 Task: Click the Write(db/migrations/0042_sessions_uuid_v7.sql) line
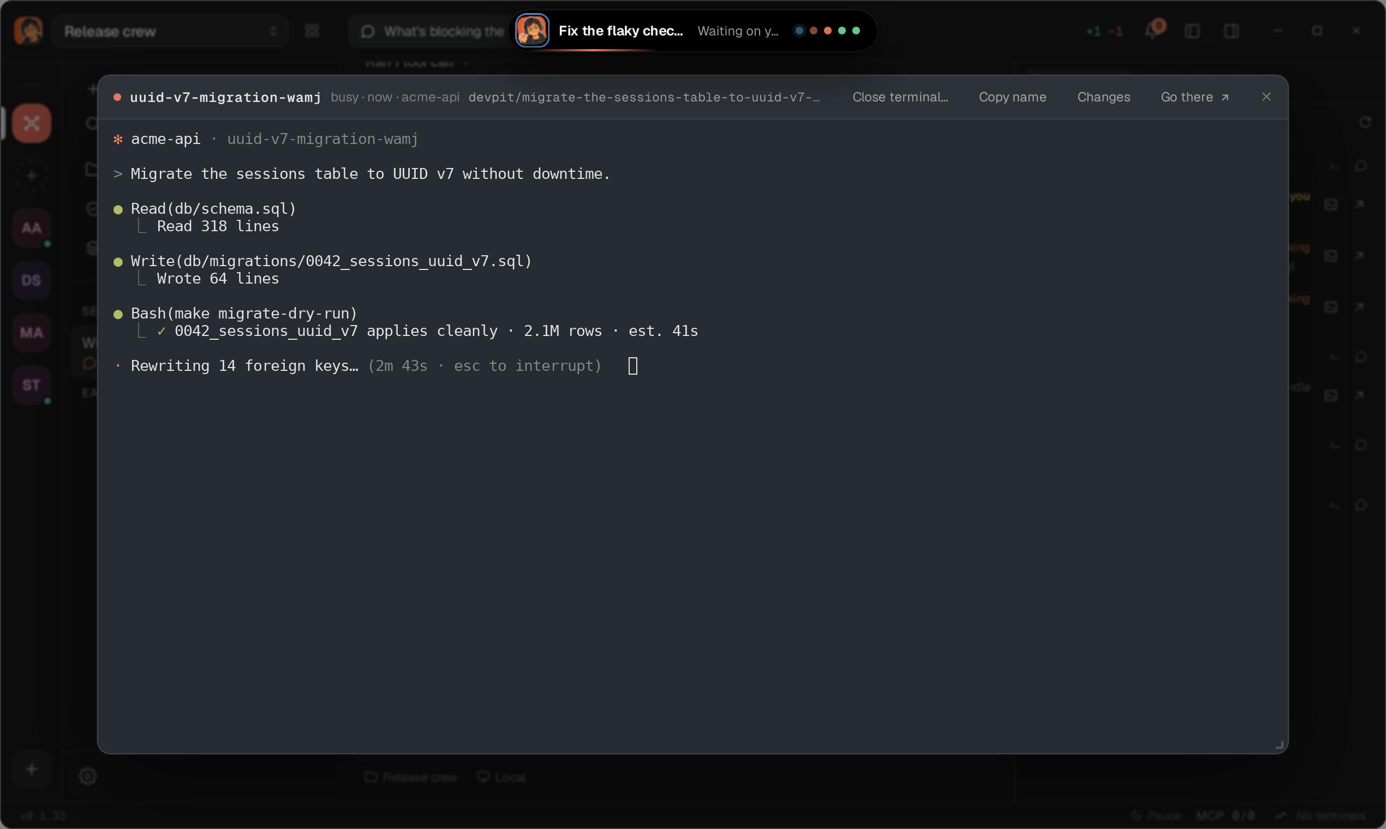click(x=331, y=261)
